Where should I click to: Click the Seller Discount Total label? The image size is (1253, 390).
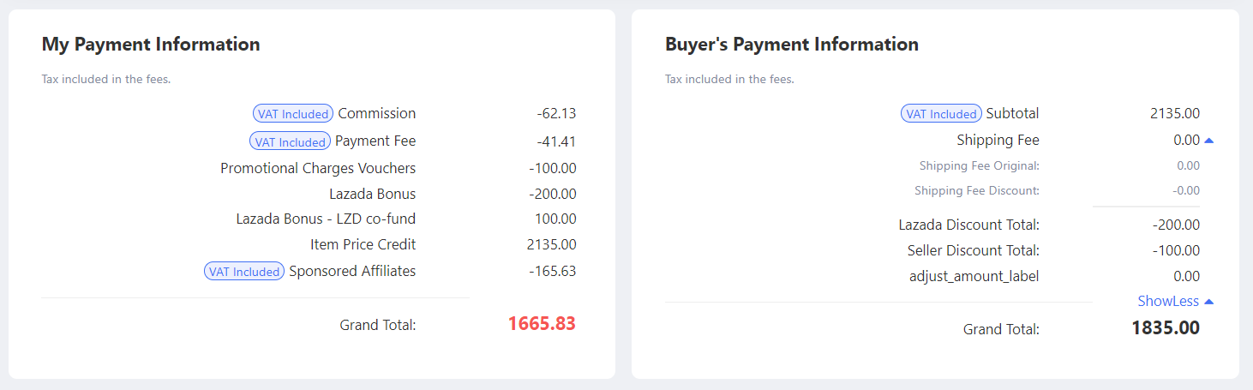click(x=973, y=250)
